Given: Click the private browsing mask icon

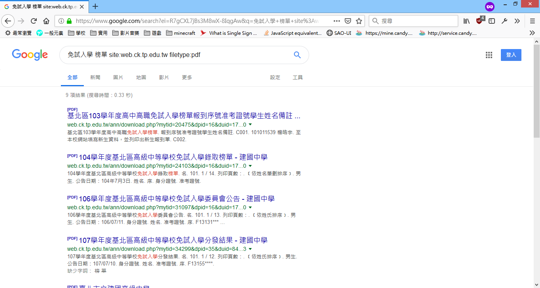Looking at the screenshot, I should (490, 6).
